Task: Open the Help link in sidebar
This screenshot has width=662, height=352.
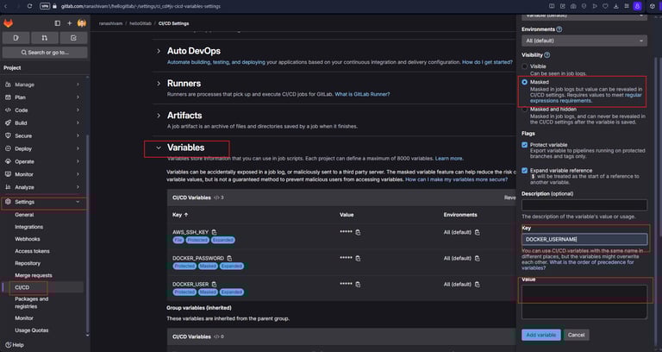Action: pos(15,345)
